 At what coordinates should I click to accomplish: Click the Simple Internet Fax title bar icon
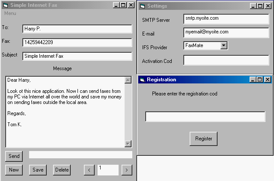tap(6, 5)
